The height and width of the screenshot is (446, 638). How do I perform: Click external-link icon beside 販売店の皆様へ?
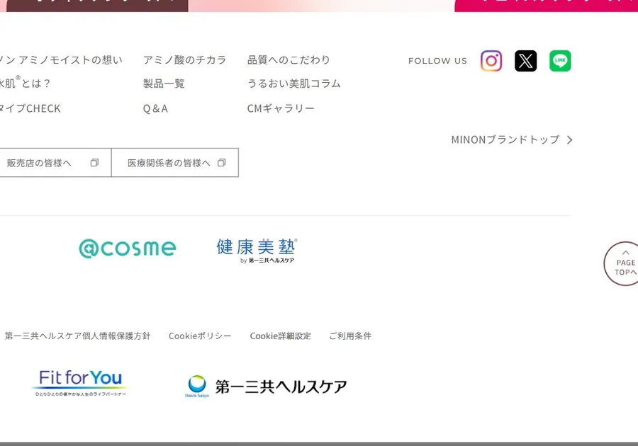point(94,163)
